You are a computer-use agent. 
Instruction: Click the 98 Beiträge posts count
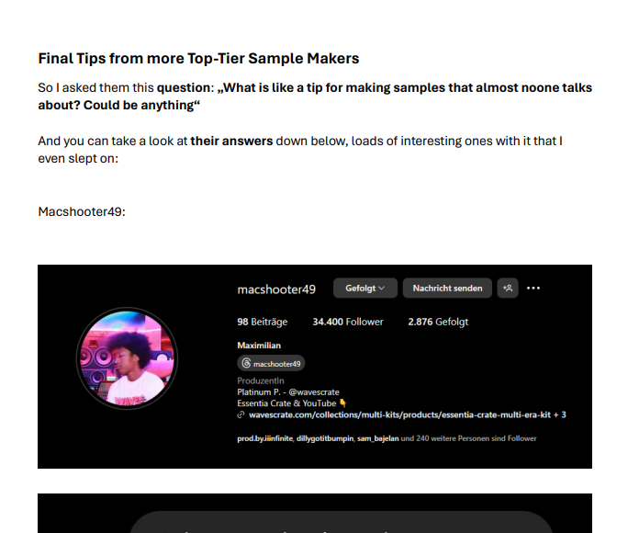point(263,322)
